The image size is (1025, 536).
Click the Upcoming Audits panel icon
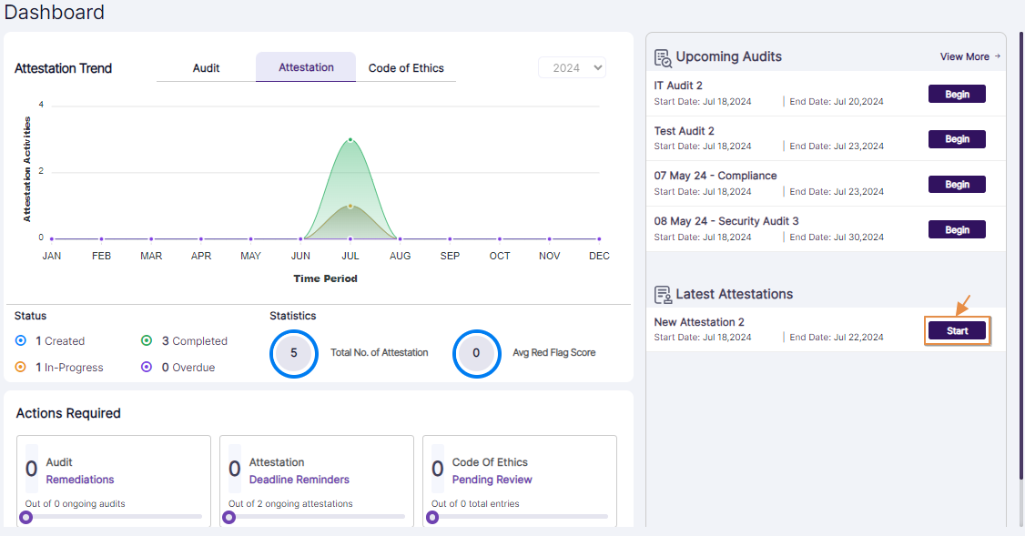click(x=662, y=56)
